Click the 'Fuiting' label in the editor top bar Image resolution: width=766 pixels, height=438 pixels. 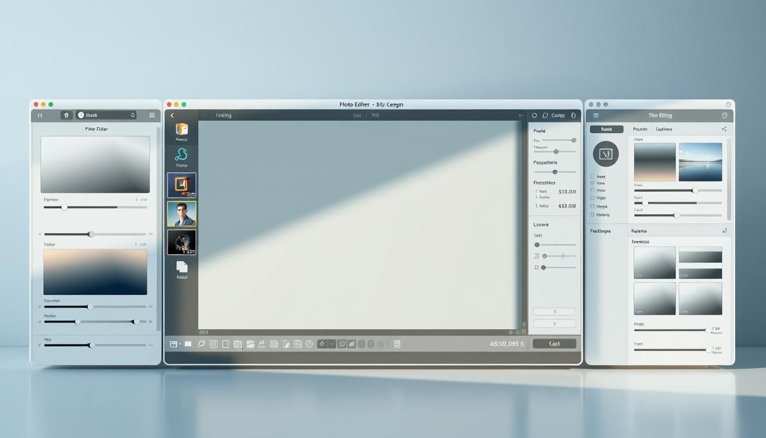pos(223,115)
